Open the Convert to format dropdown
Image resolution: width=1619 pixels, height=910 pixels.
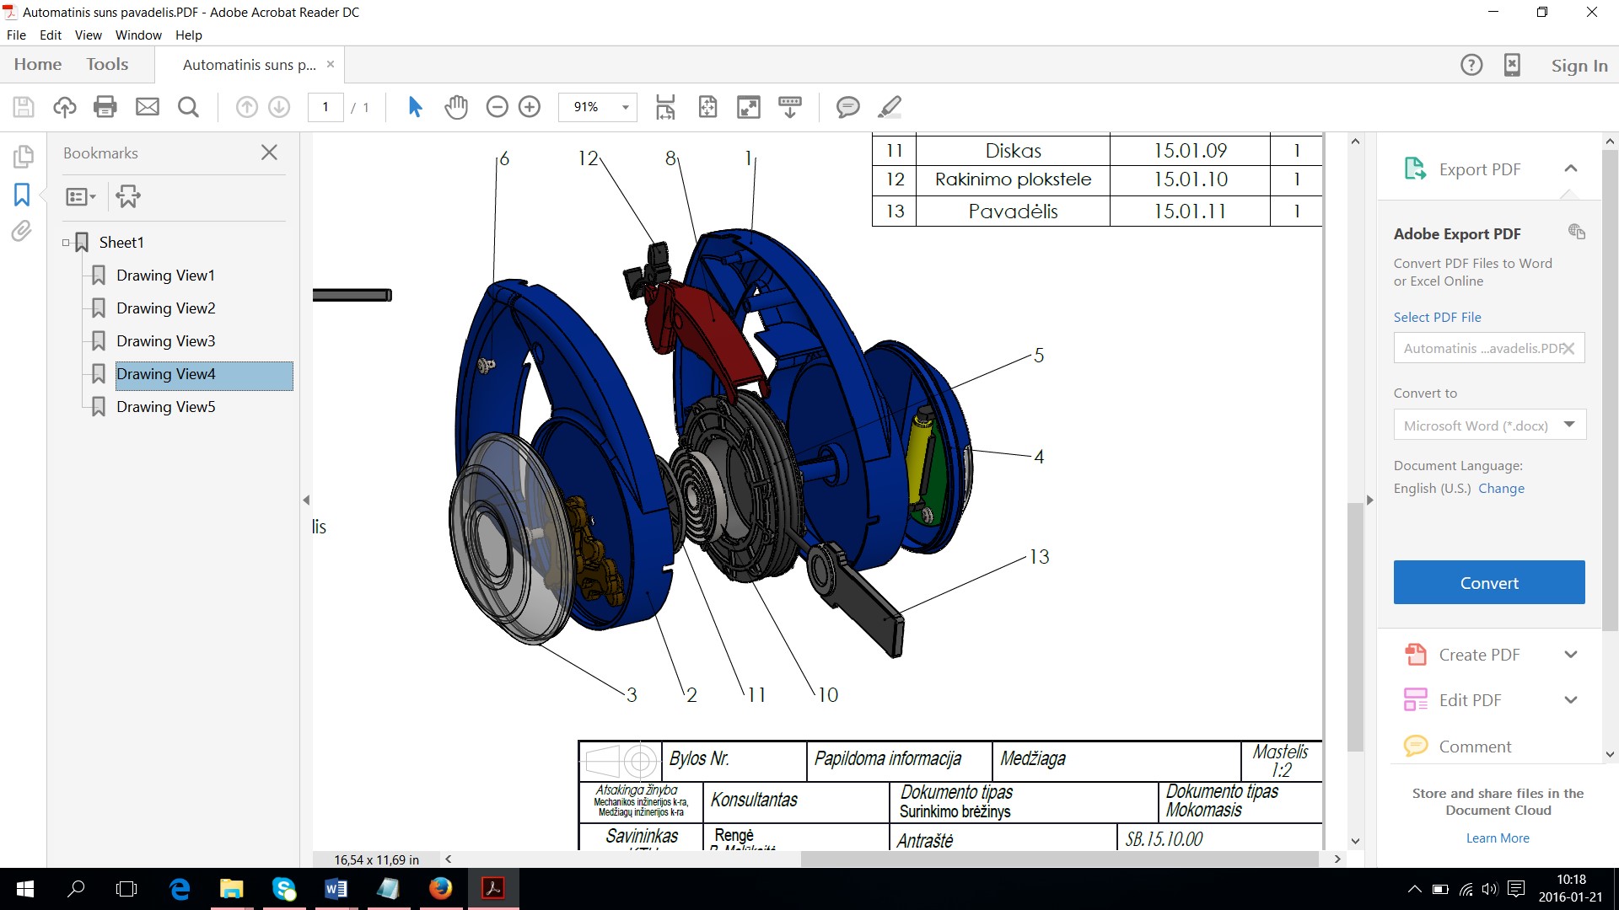[x=1489, y=425]
